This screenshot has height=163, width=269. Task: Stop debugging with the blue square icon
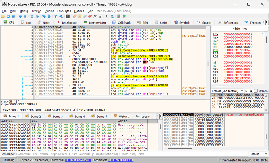click(13, 16)
